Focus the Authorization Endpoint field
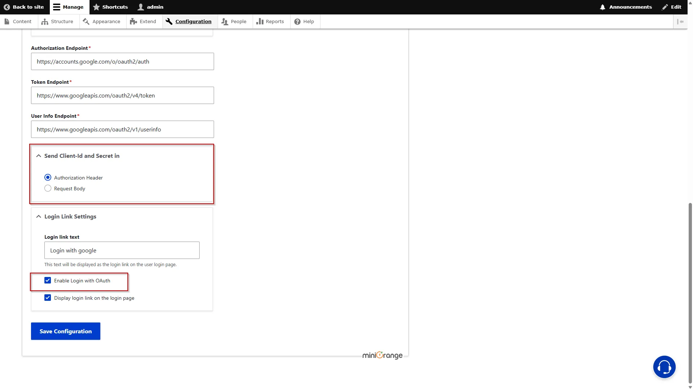The width and height of the screenshot is (693, 390). (122, 61)
